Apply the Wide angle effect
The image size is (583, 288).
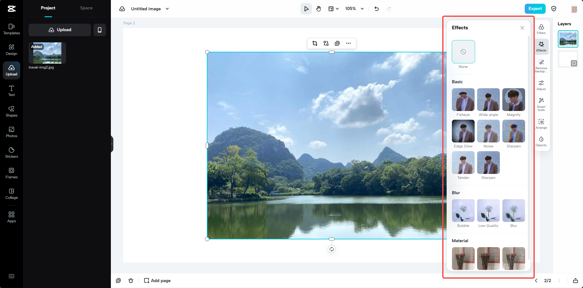coord(488,100)
